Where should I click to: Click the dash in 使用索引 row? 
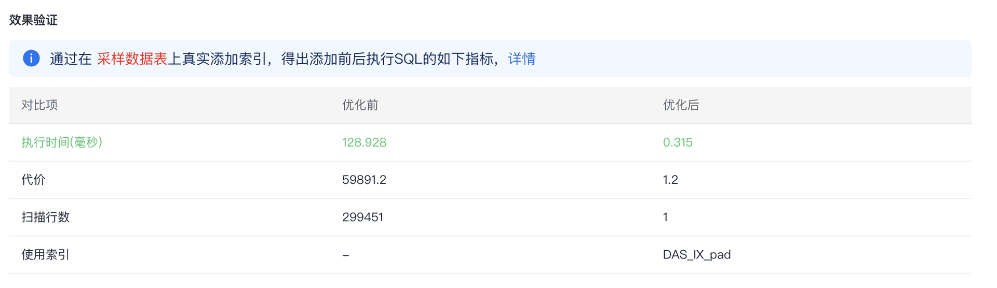[346, 255]
